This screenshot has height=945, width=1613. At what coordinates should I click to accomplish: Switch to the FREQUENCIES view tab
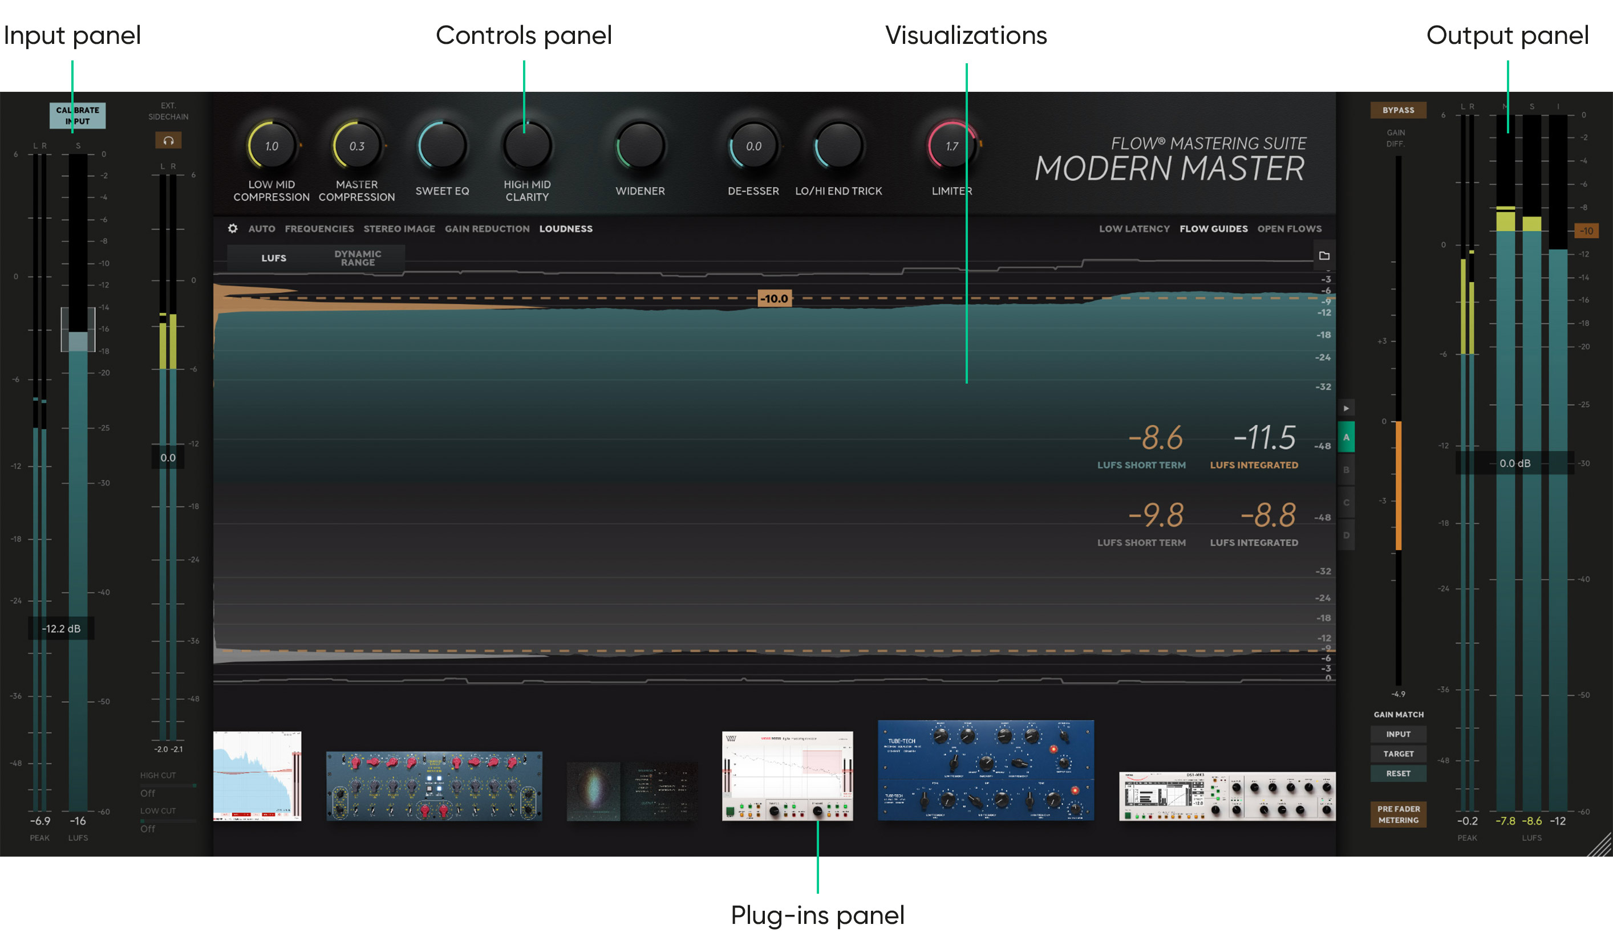[x=320, y=229]
